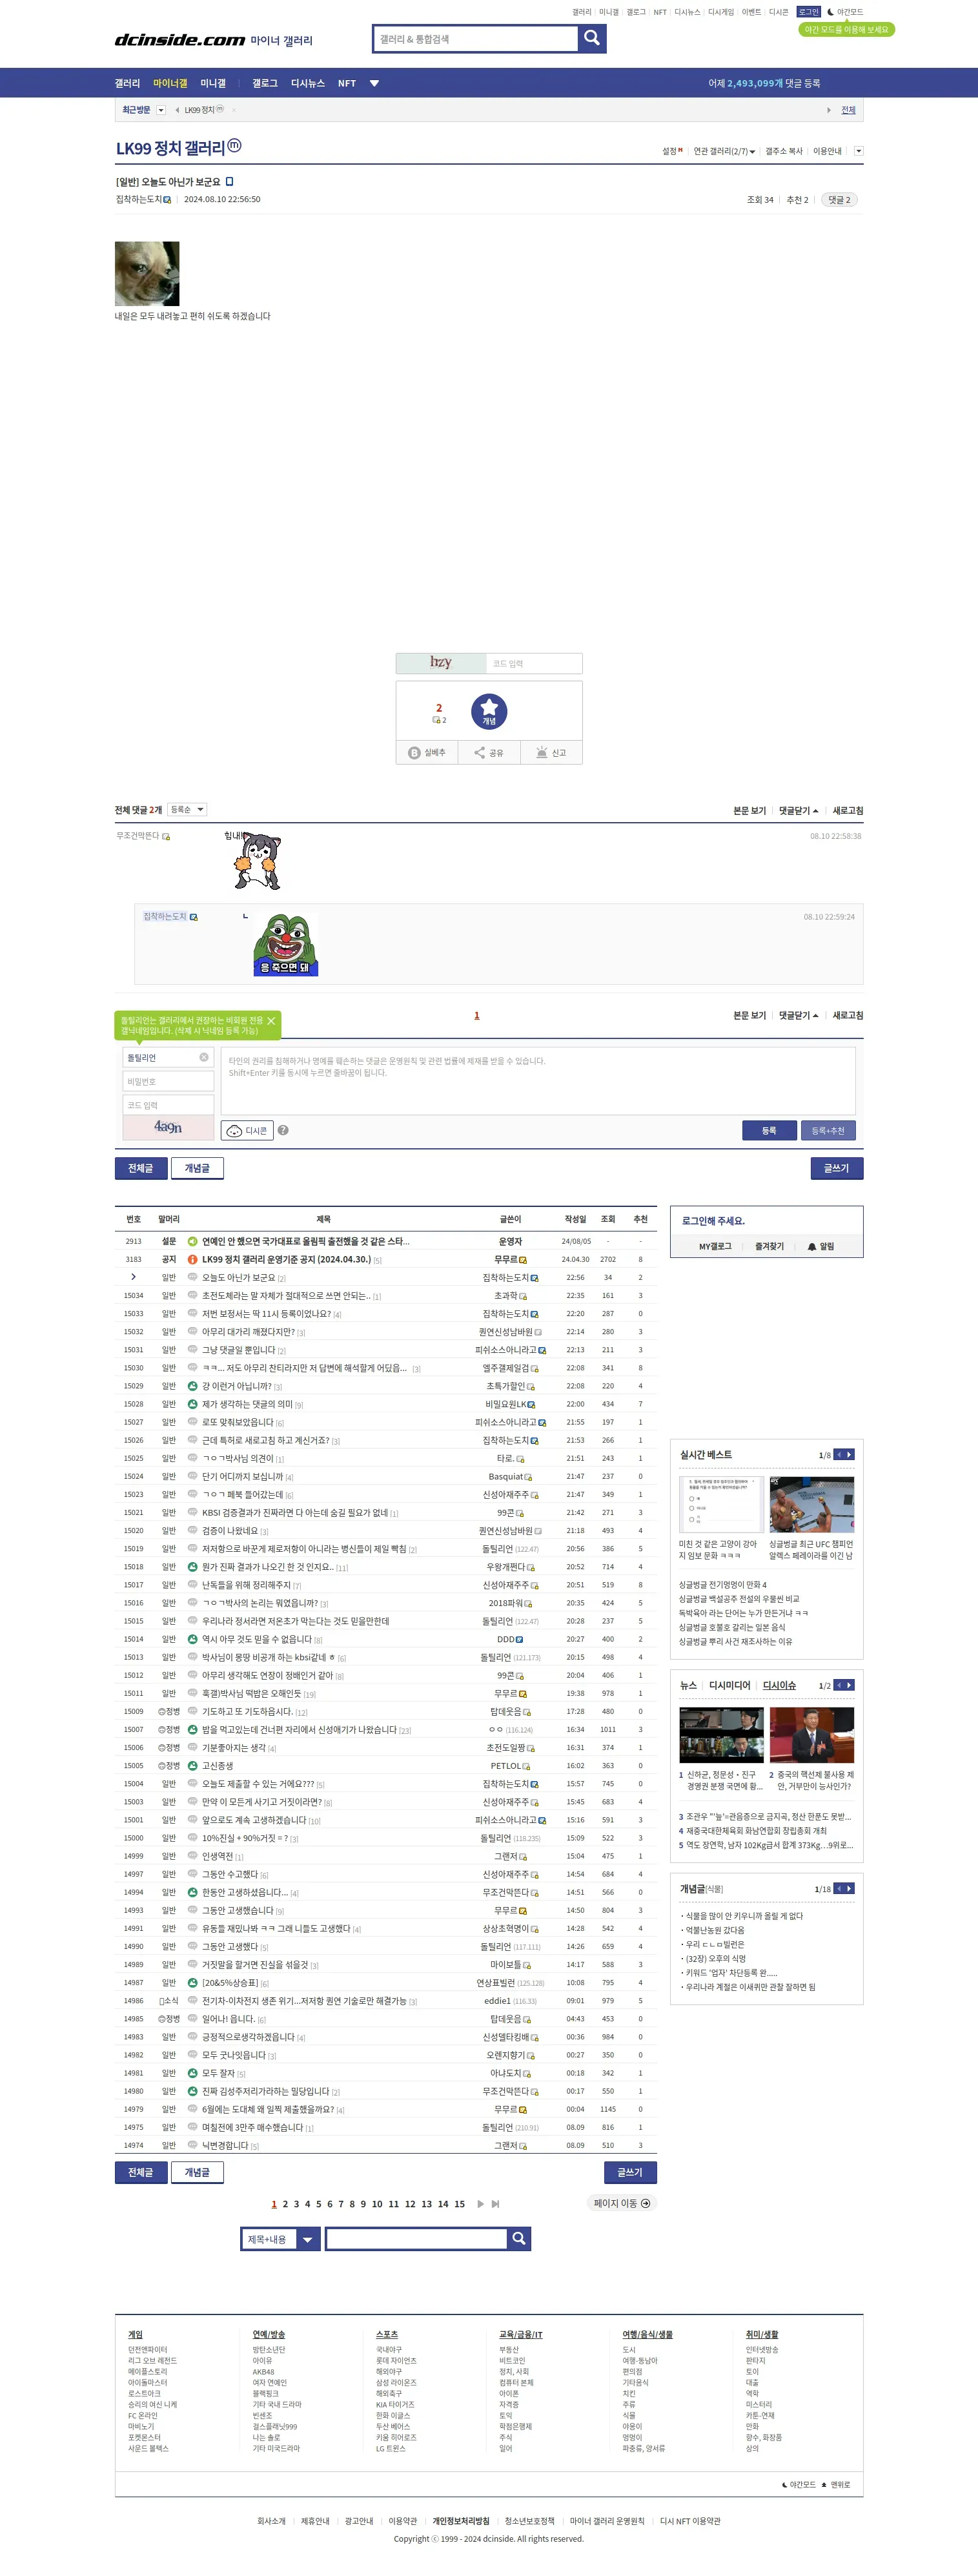Click the pagination next arrow
The height and width of the screenshot is (2576, 978).
pyautogui.click(x=480, y=2203)
